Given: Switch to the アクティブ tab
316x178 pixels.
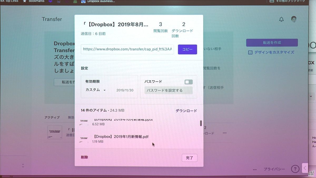Looking at the screenshot, I should (x=52, y=117).
